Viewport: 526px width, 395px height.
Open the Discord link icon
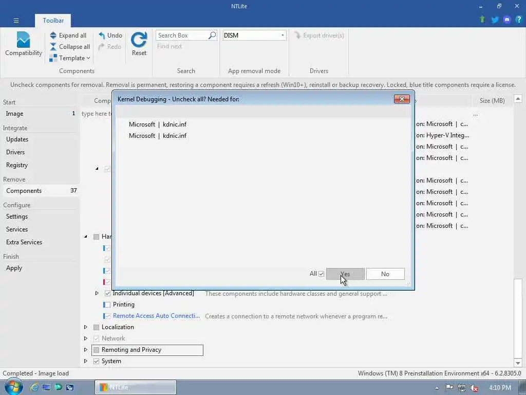click(x=507, y=20)
